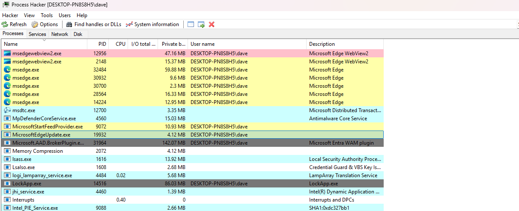Open the View menu
This screenshot has width=519, height=211.
coord(30,15)
